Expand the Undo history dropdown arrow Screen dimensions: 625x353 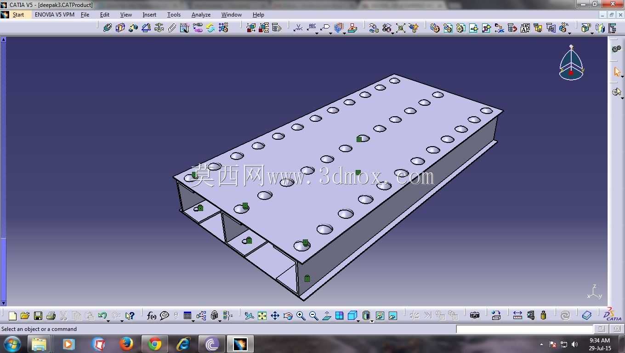108,320
